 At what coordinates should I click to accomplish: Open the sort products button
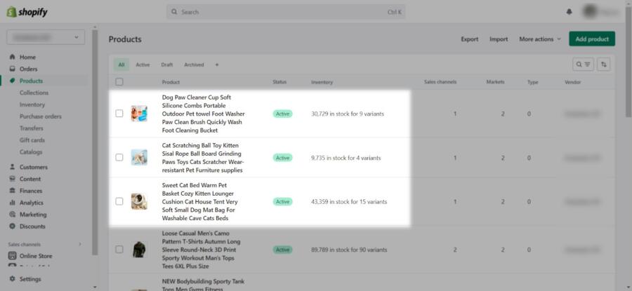coord(603,65)
